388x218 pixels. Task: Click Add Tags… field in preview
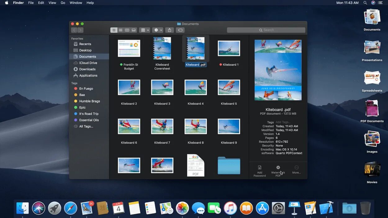pos(283,122)
